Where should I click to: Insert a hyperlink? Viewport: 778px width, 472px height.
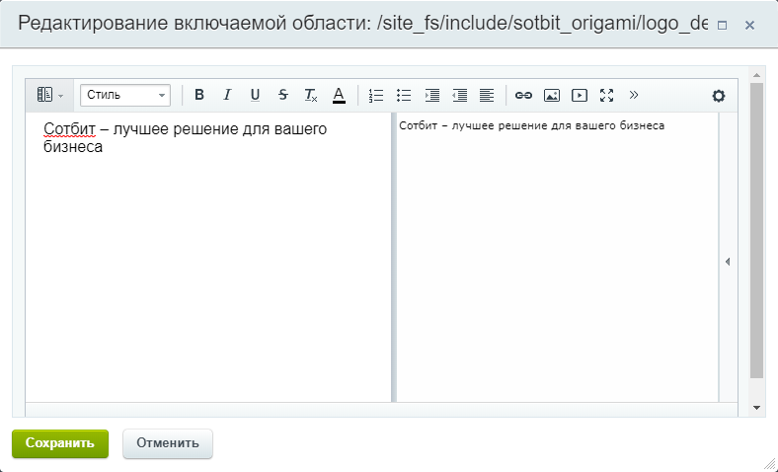point(523,95)
